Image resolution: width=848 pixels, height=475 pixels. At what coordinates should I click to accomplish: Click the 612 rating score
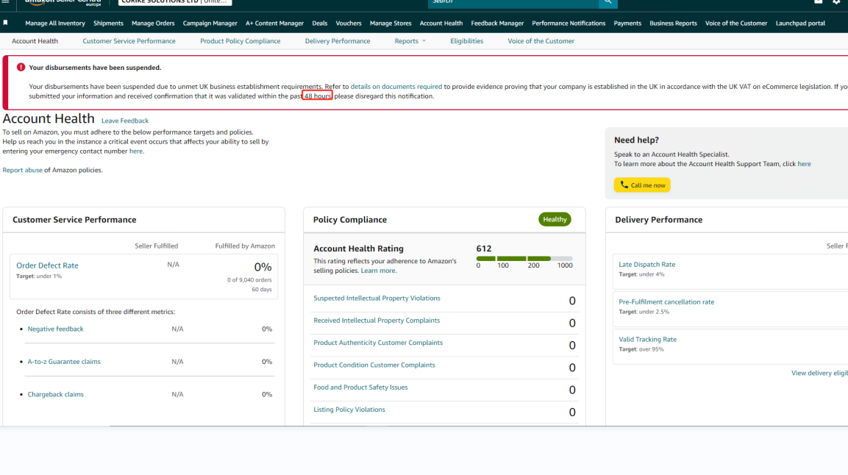click(483, 249)
